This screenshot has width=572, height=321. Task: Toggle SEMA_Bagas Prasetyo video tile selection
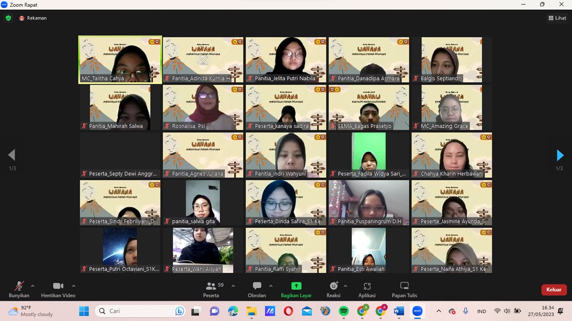tap(369, 107)
